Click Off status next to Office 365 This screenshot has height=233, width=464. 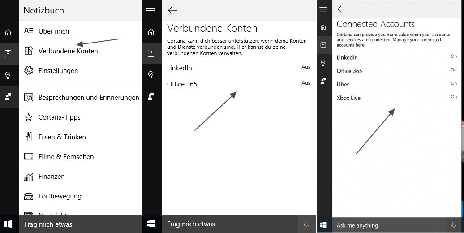pyautogui.click(x=454, y=69)
